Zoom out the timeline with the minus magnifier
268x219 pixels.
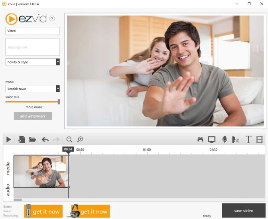(x=69, y=139)
